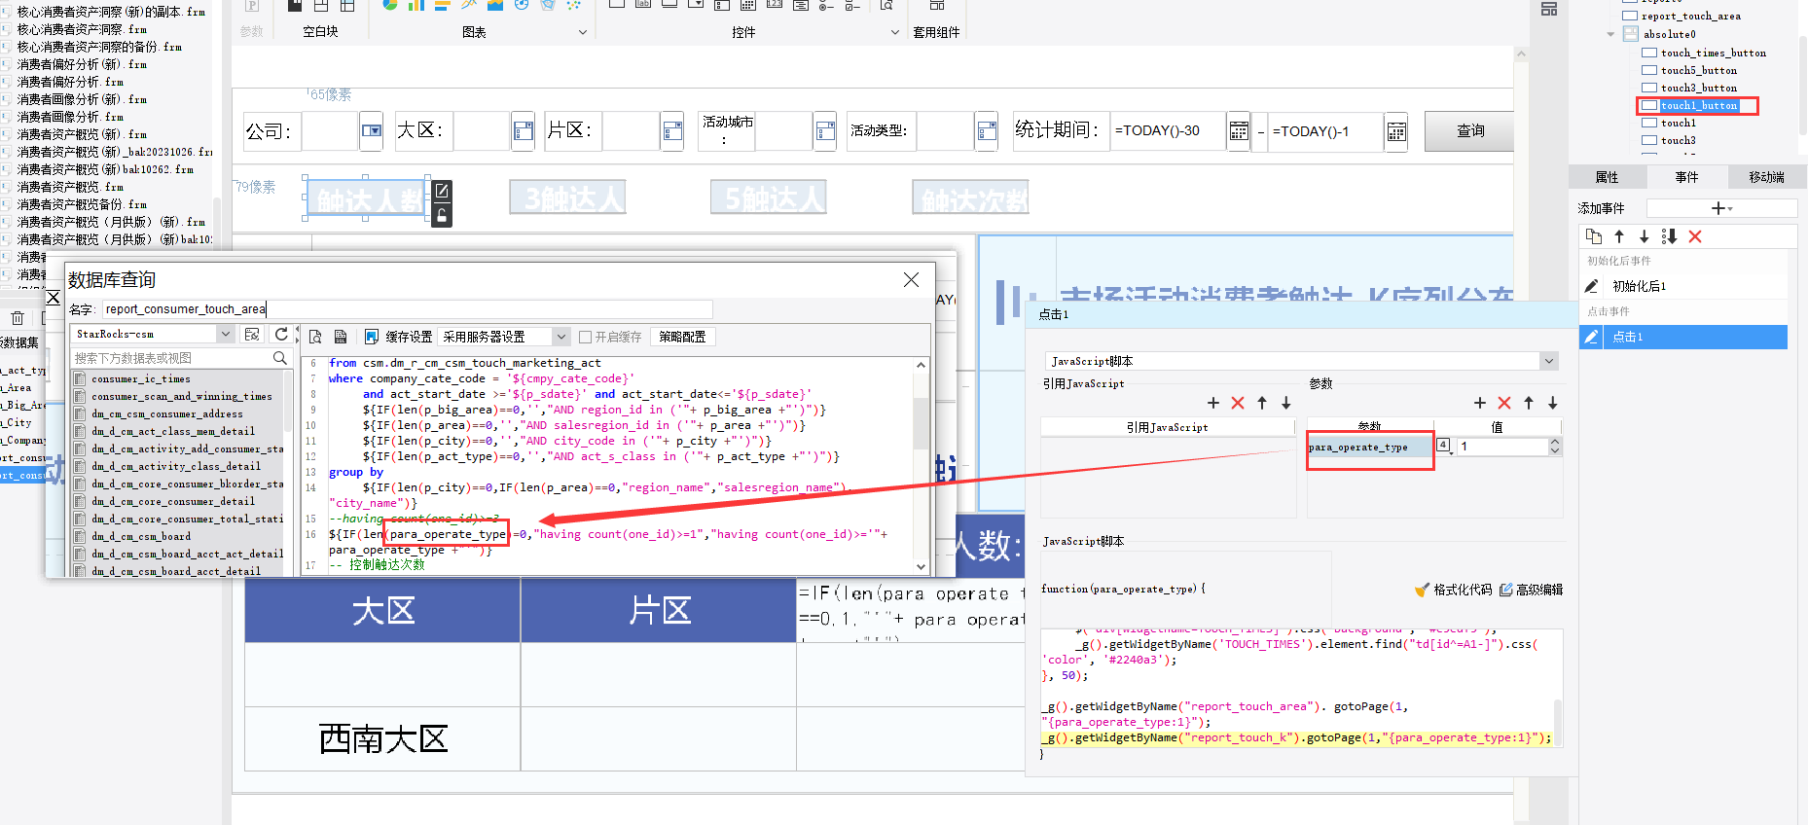
Task: Click the table preview icon in the query dialog
Action: coord(252,334)
